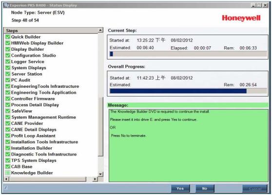Click the 'Please insert it into drive E:' line
This screenshot has height=195, width=272.
point(154,119)
